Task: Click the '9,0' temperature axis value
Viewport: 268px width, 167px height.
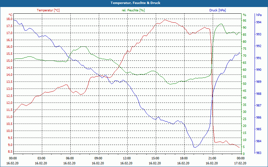Action: 10,145
